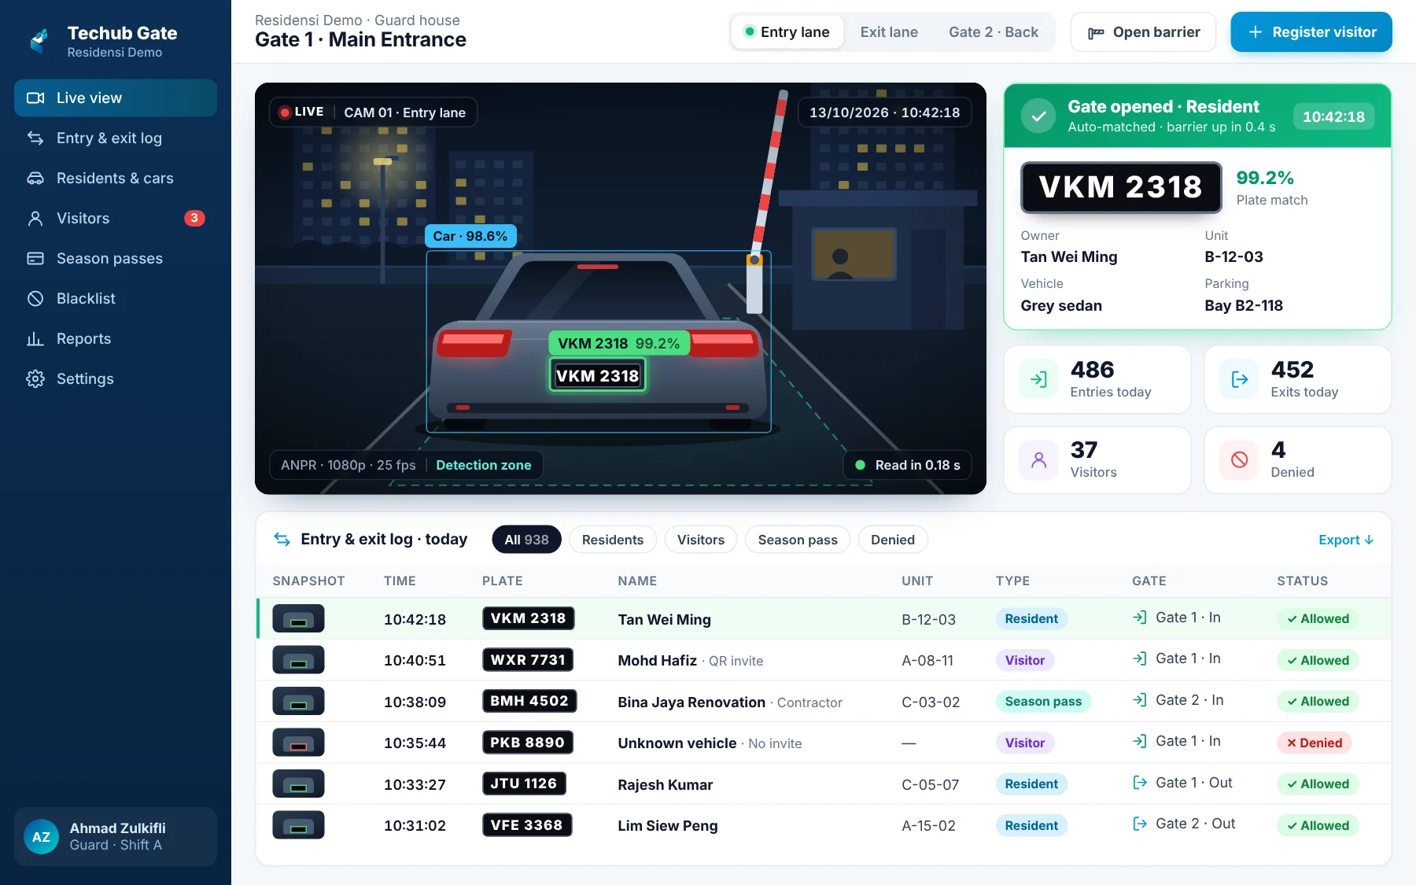This screenshot has height=885, width=1416.
Task: Click Gate 1 · Out icon for Rajesh Kumar
Action: [x=1140, y=783]
